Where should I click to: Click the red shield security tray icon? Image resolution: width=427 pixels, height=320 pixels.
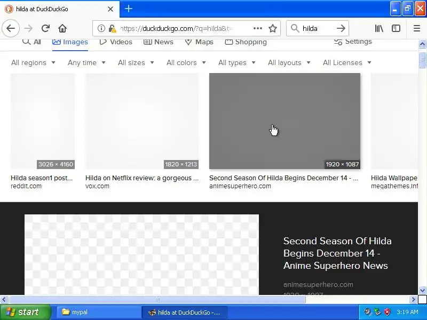coord(388,312)
